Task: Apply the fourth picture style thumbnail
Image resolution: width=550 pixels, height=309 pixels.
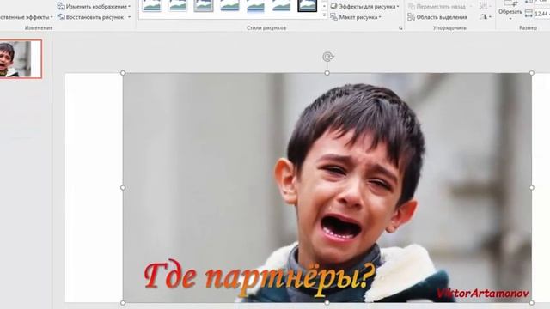Action: [229, 6]
